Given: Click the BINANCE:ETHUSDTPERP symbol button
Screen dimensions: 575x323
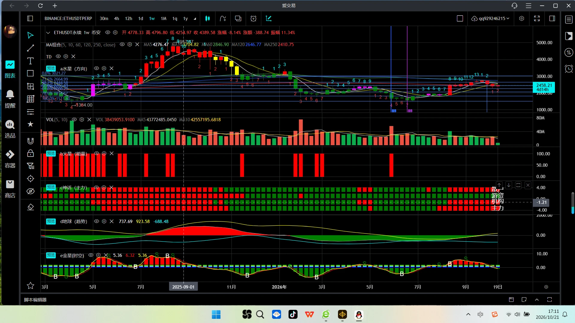Looking at the screenshot, I should click(x=68, y=19).
